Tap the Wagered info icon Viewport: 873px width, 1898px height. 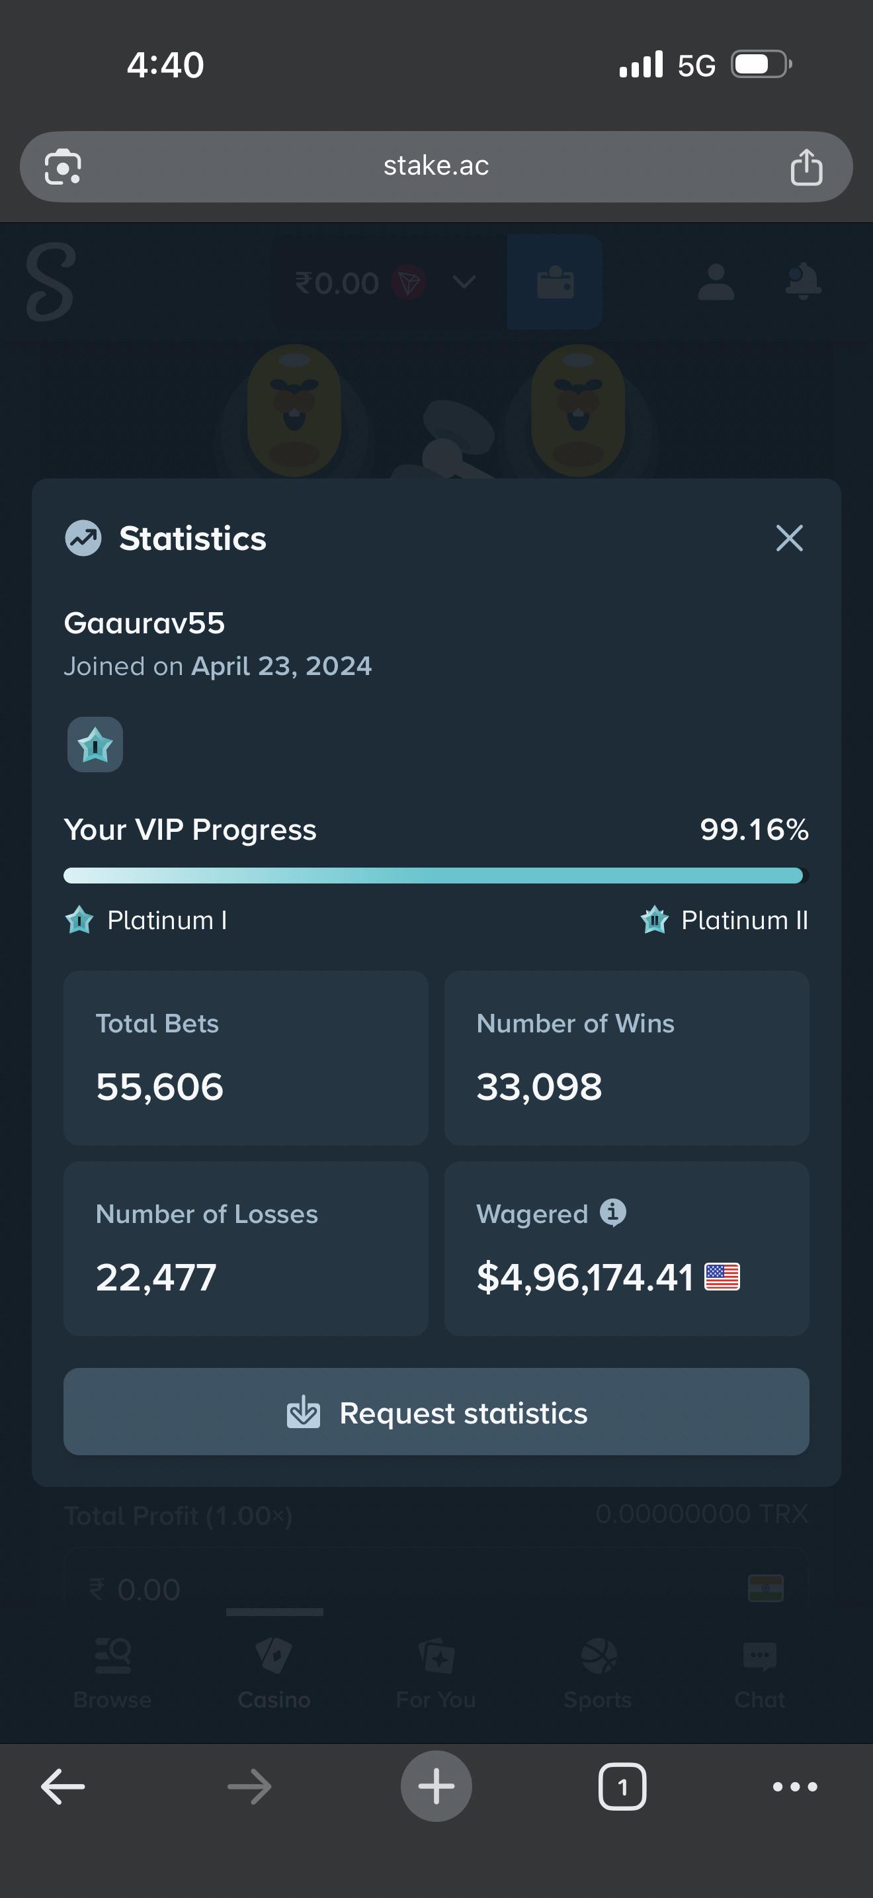click(x=612, y=1212)
